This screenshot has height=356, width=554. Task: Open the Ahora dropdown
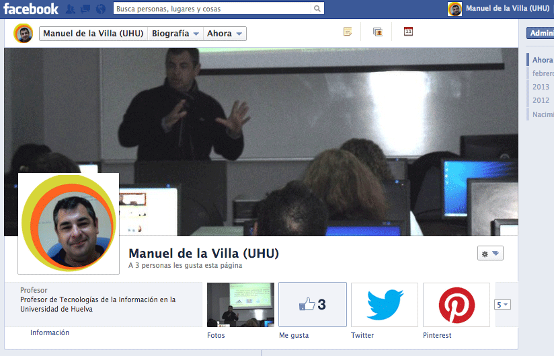(225, 34)
